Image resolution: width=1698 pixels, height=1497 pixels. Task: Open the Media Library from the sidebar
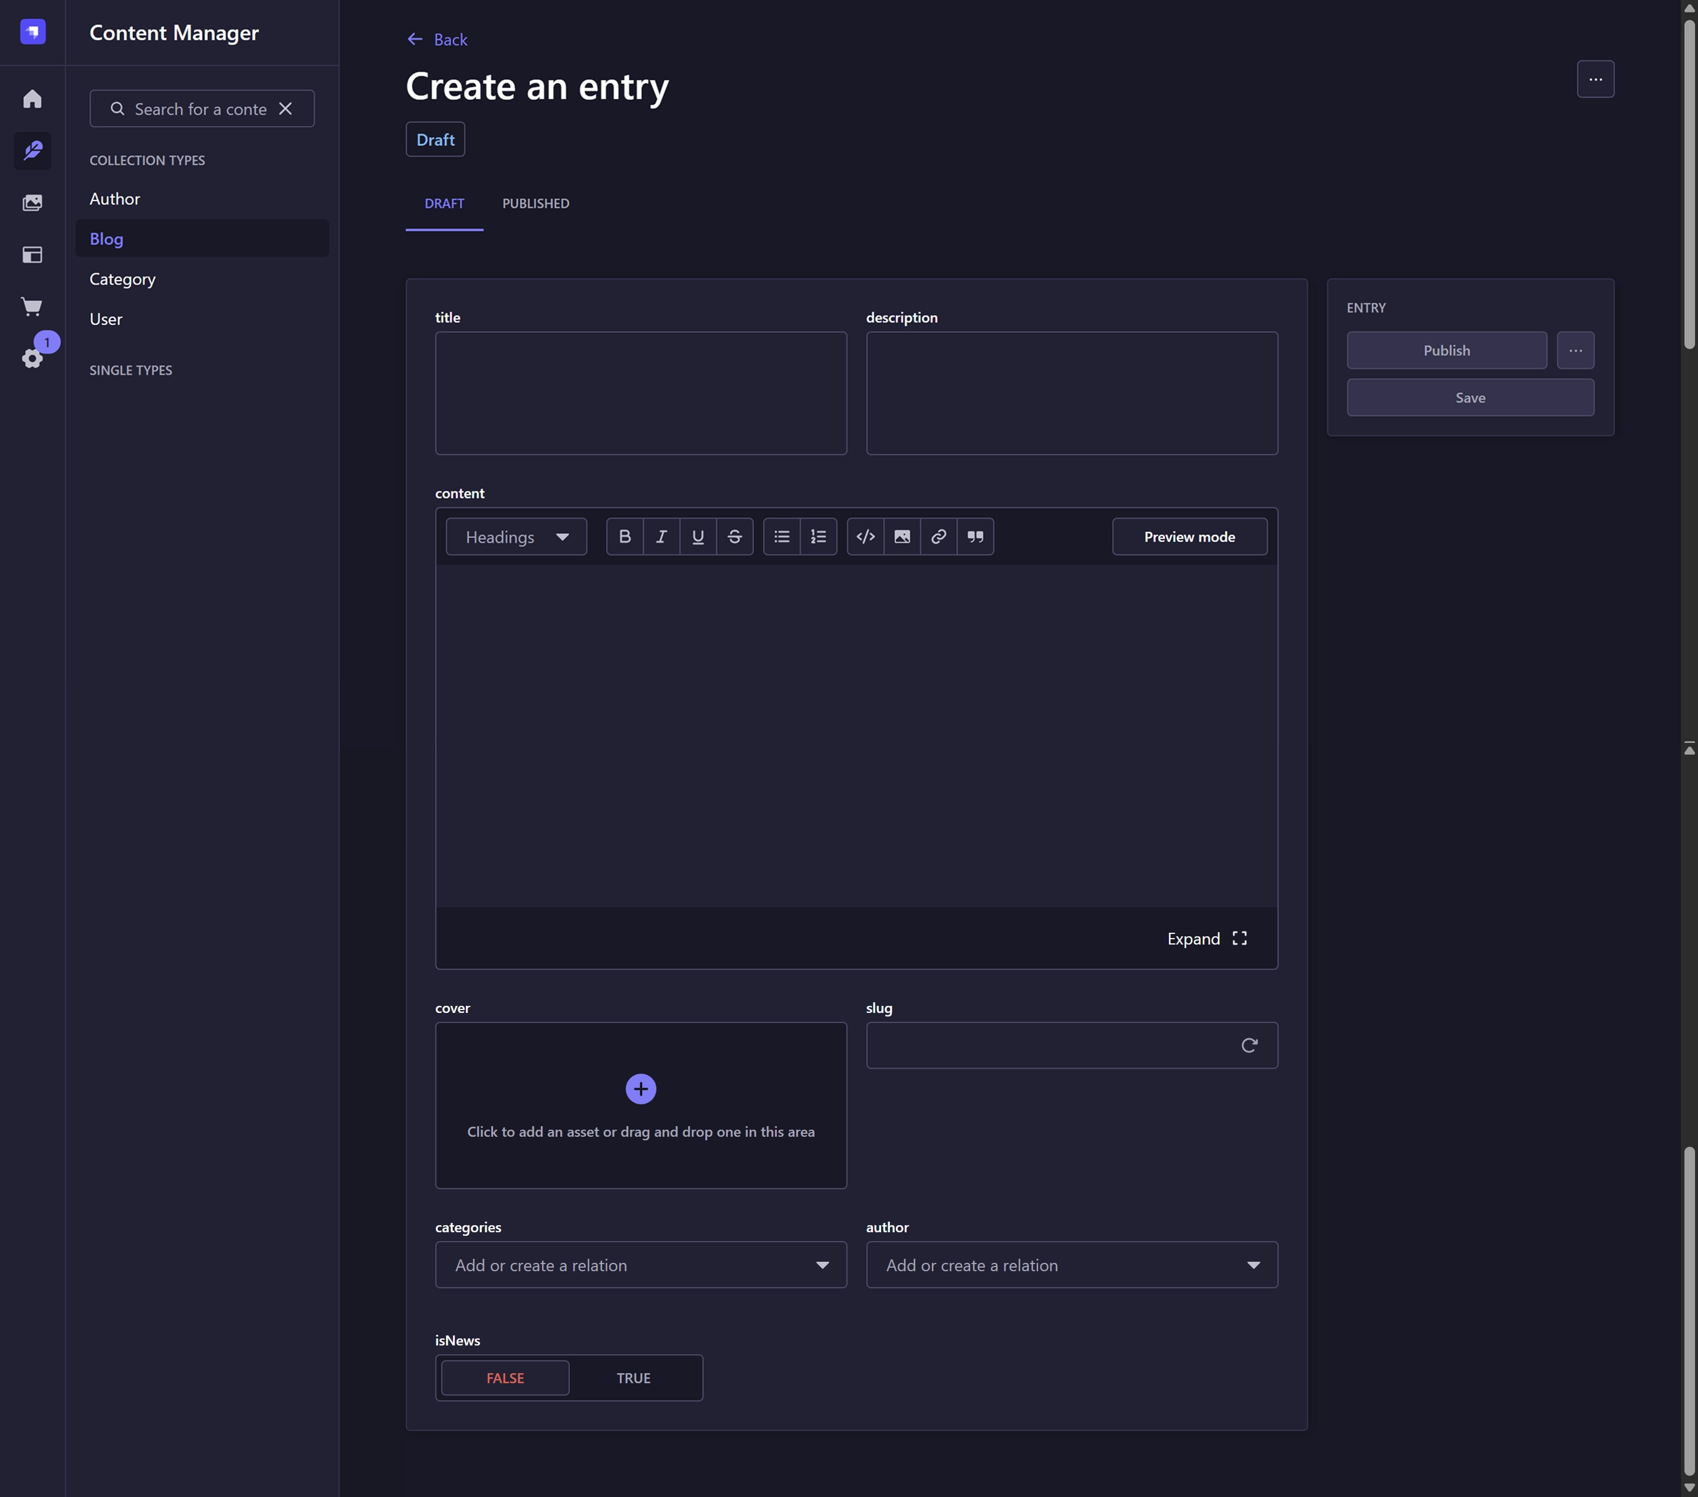[x=32, y=202]
